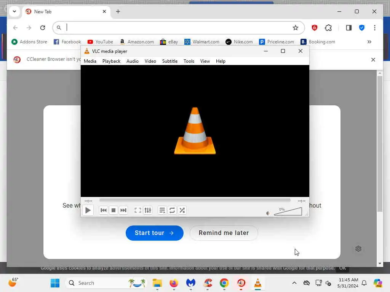The height and width of the screenshot is (292, 390).
Task: Open Booking.com bookmark
Action: point(318,42)
